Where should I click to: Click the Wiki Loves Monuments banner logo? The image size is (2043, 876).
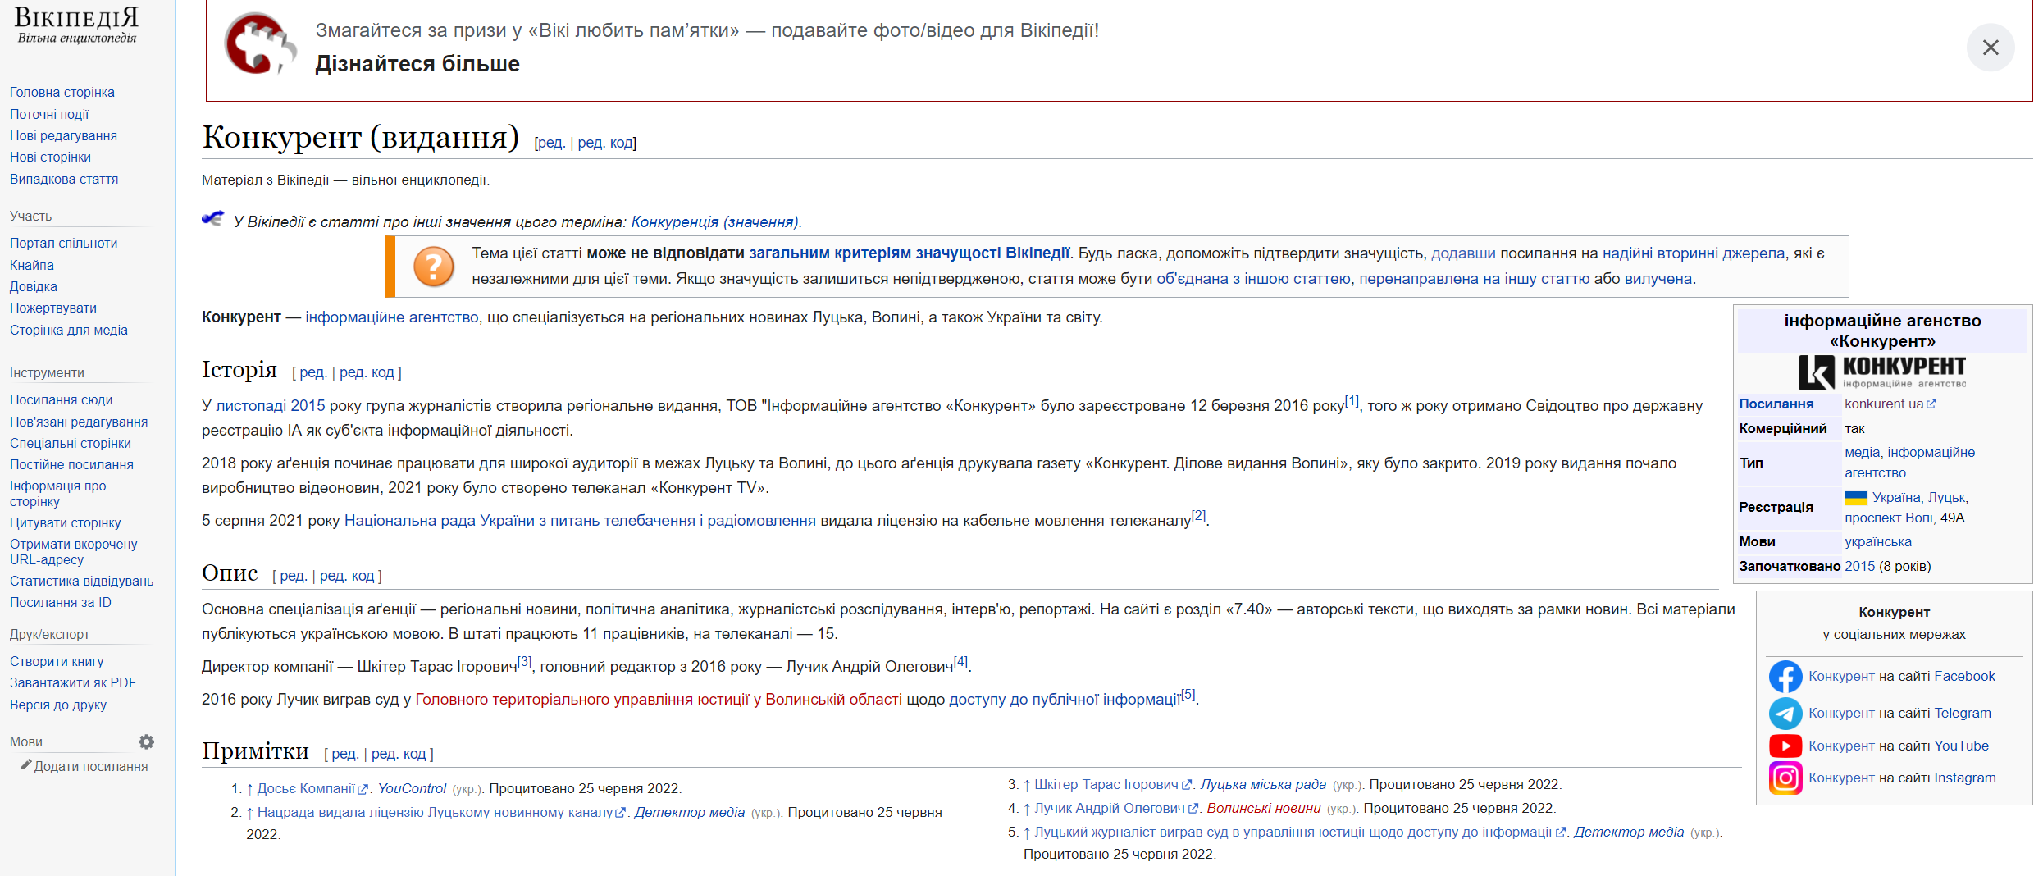point(259,46)
